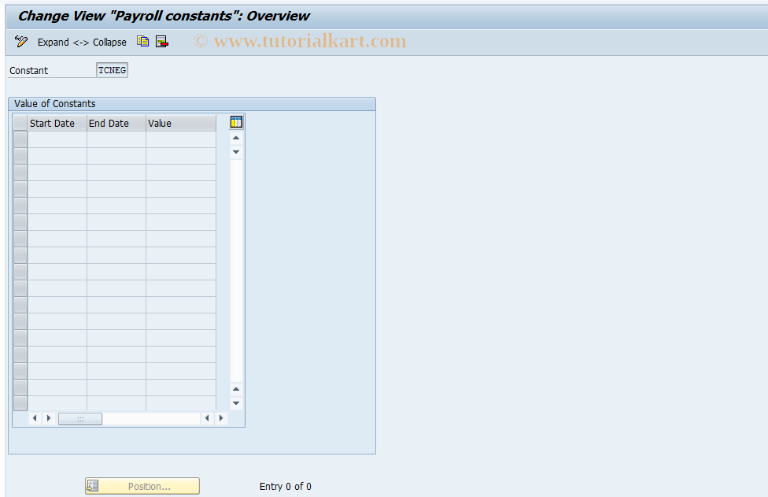Click the select-all corner cell of the table
768x497 pixels.
(20, 123)
